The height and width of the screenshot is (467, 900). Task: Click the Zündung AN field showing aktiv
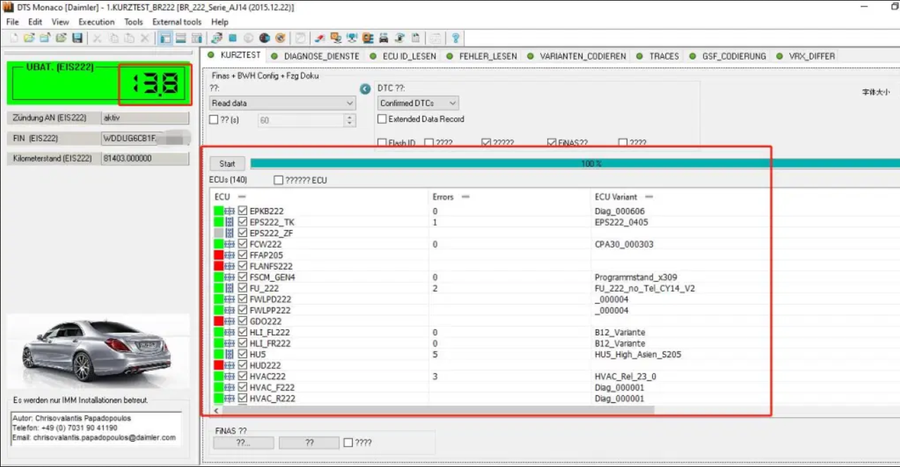pyautogui.click(x=145, y=118)
